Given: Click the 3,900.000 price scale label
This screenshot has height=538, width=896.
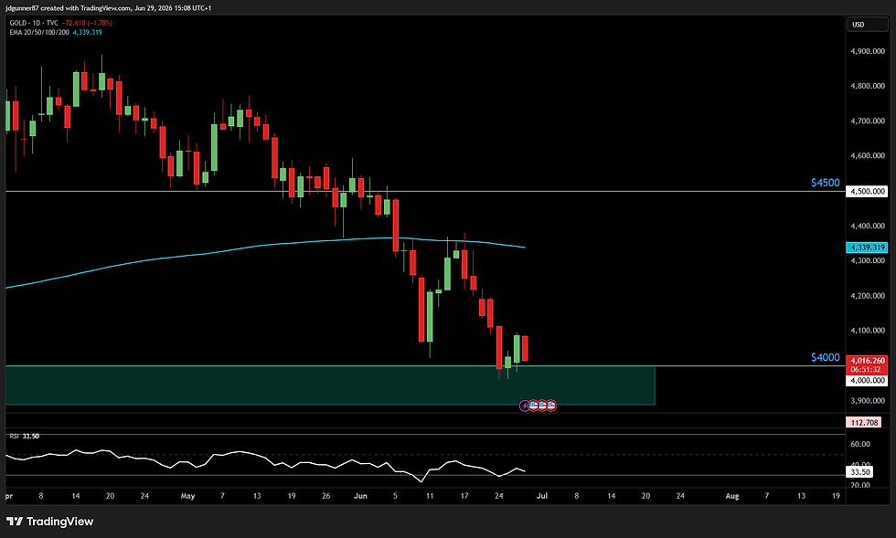Looking at the screenshot, I should (x=868, y=401).
